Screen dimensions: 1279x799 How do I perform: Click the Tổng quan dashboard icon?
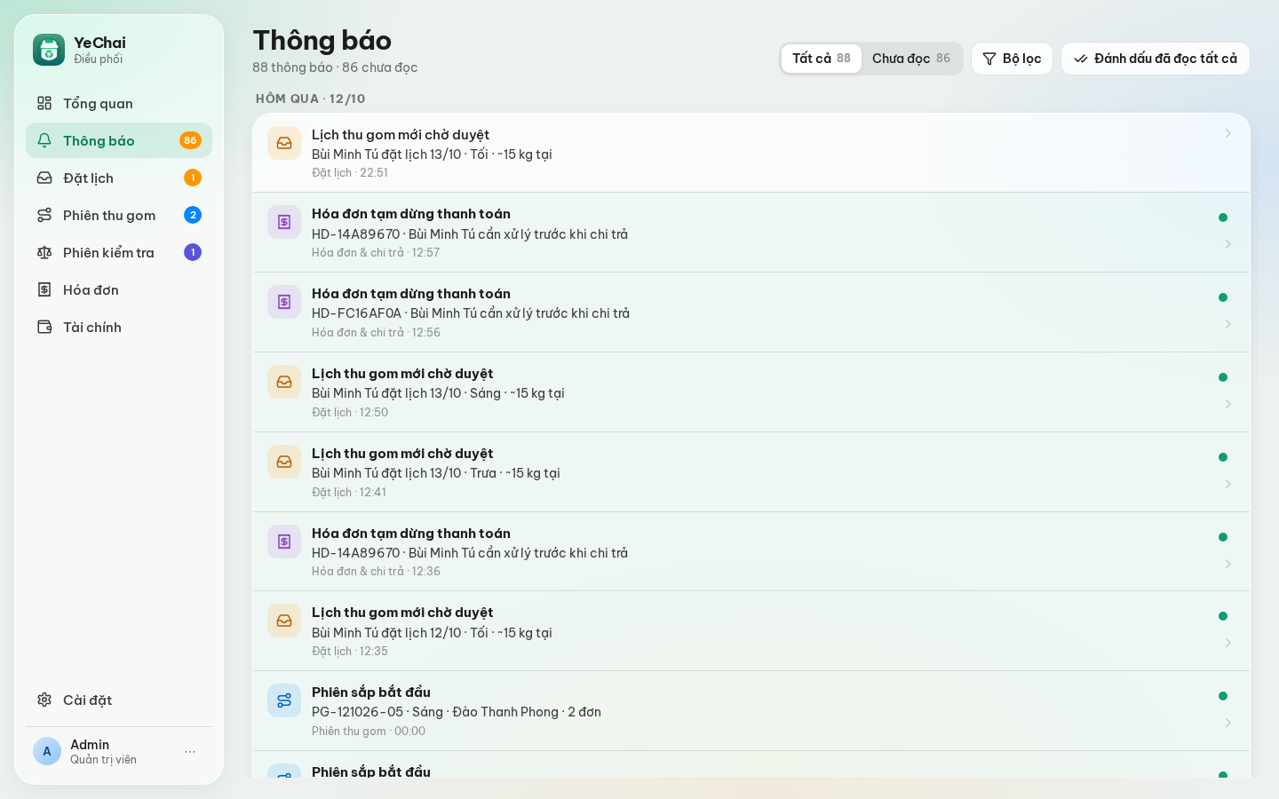pyautogui.click(x=44, y=103)
